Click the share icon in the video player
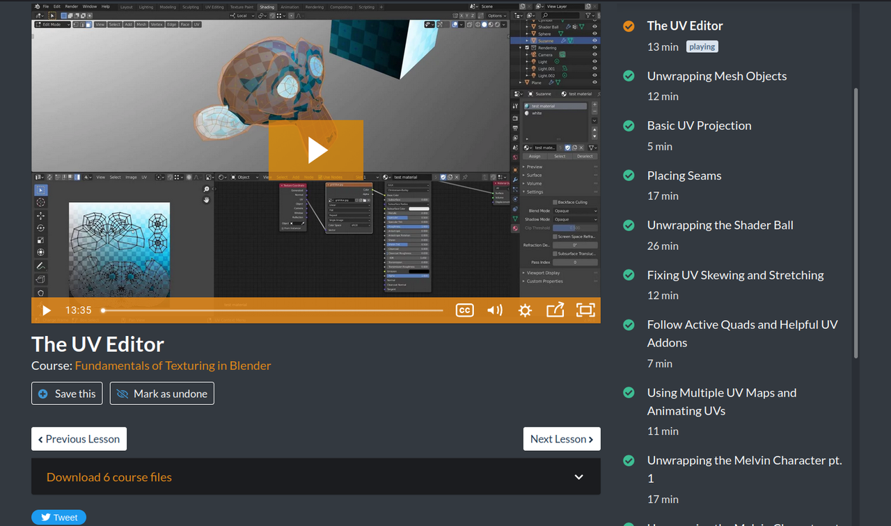 coord(555,310)
